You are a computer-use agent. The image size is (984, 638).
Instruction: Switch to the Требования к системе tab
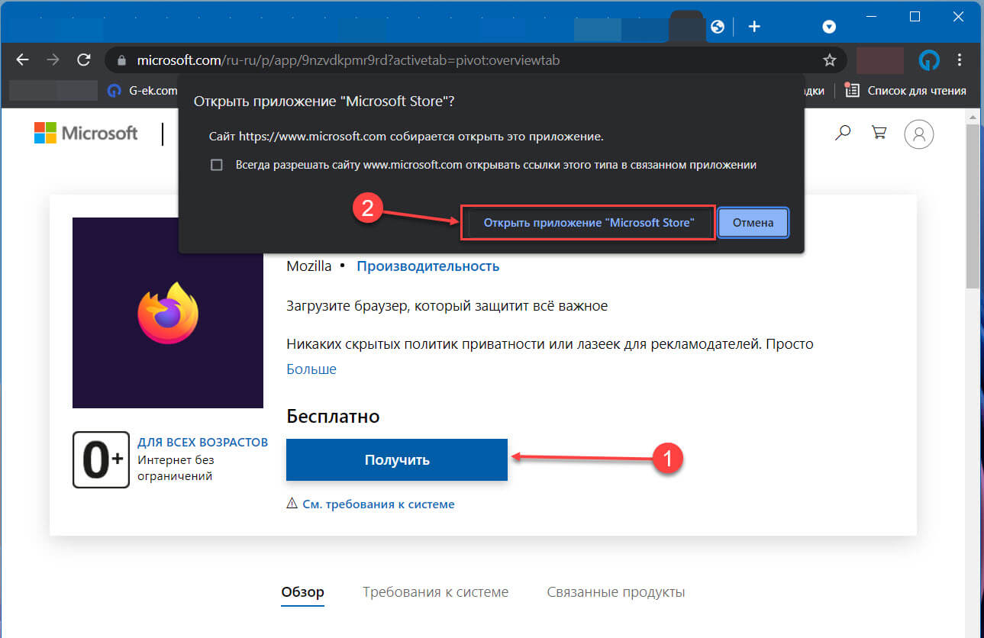(x=435, y=592)
